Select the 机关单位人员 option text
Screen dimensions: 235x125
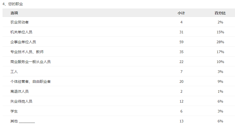coord(21,32)
